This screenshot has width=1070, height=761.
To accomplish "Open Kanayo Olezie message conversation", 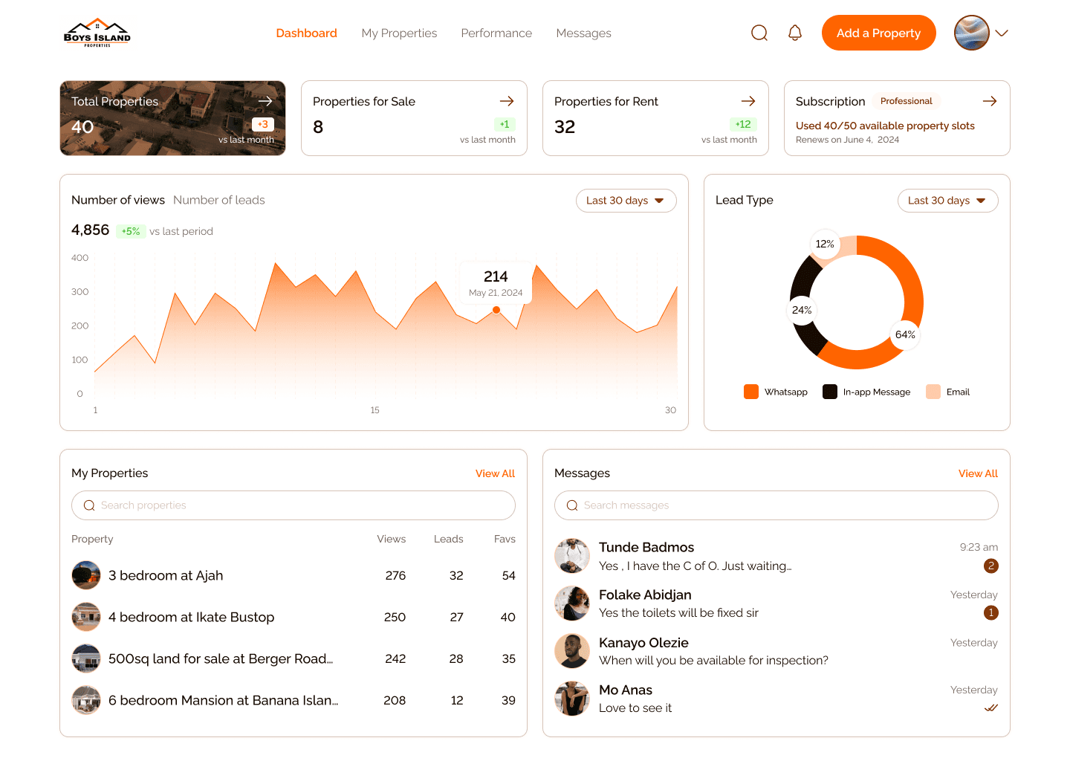I will tap(776, 651).
